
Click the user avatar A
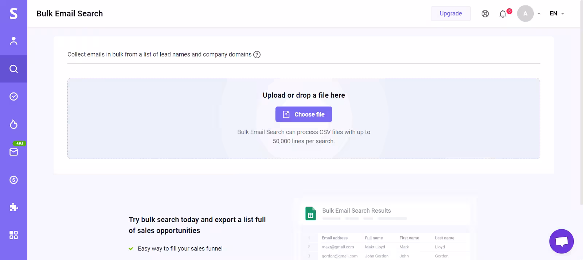point(525,13)
